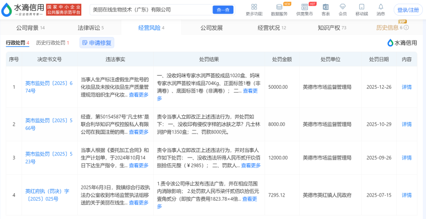The image size is (426, 219).
Task: Open 消息 notification bell
Action: click(381, 7)
